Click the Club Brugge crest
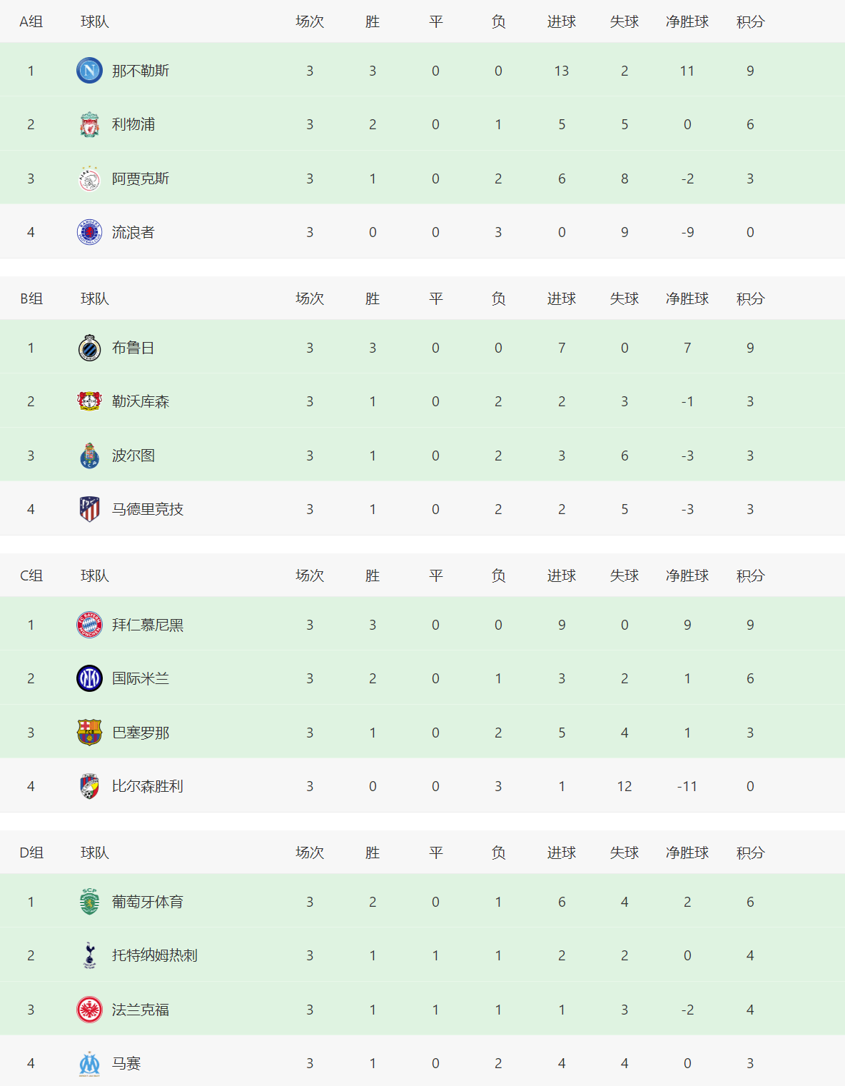 (x=89, y=348)
